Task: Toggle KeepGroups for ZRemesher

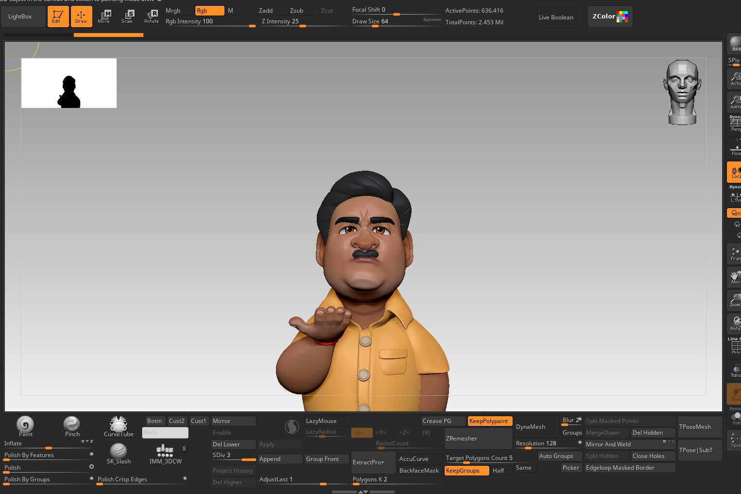Action: pos(466,471)
